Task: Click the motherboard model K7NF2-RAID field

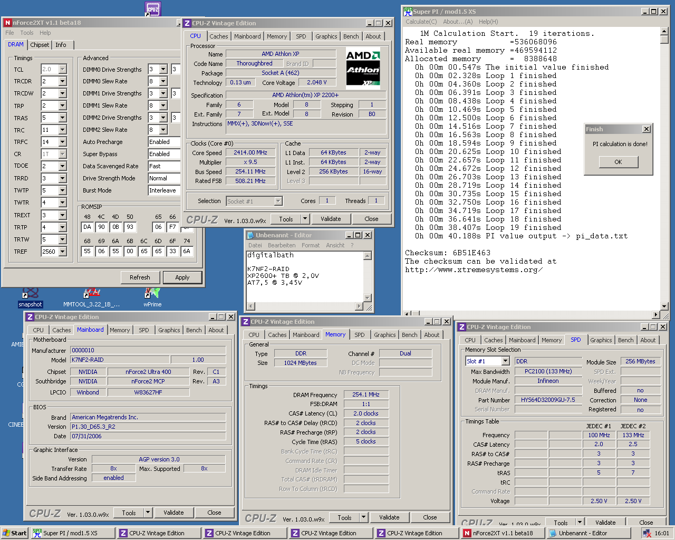Action: point(120,360)
